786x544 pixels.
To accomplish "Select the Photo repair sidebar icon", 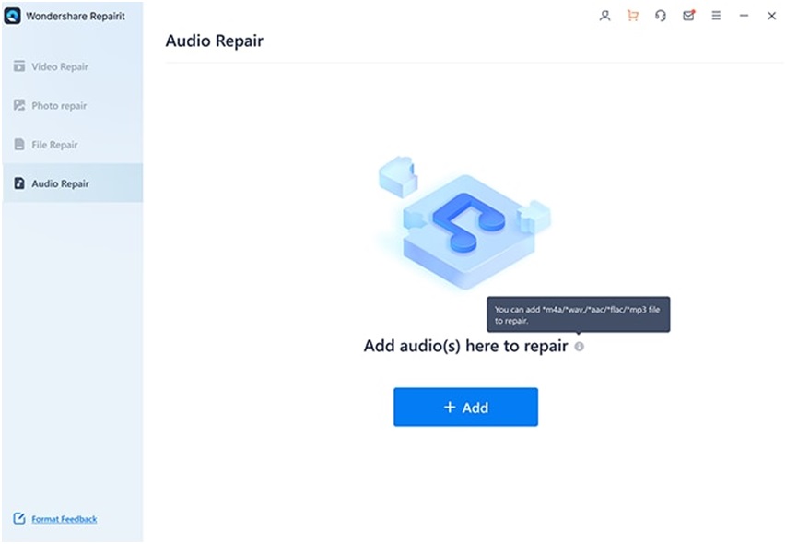I will (18, 105).
